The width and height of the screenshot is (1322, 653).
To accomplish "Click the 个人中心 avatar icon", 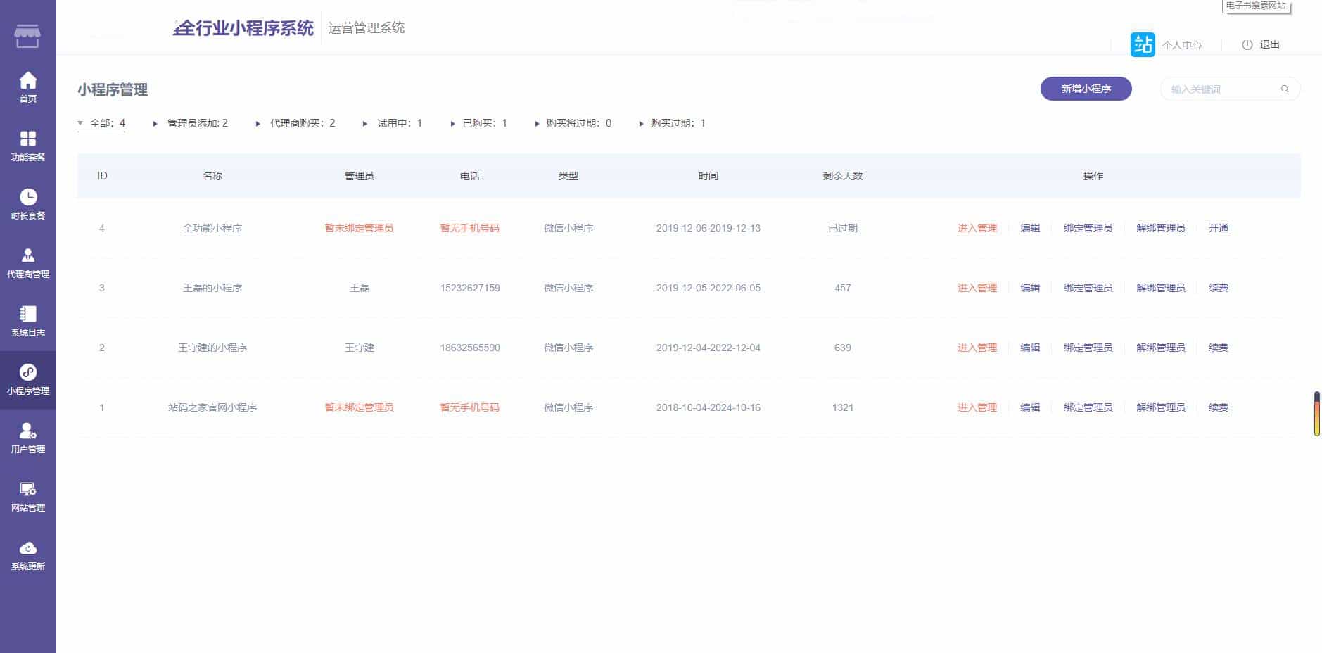I will pos(1143,44).
